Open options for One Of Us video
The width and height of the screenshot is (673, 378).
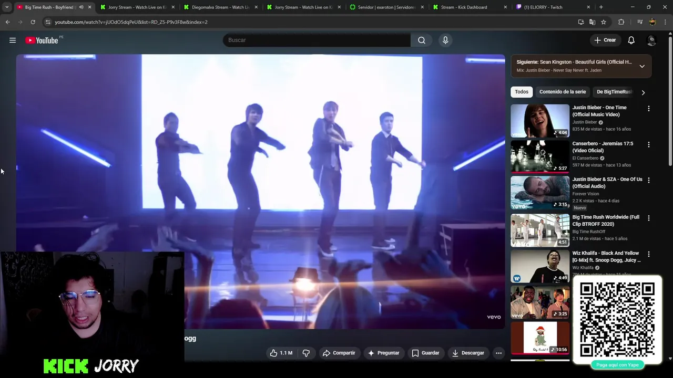point(648,180)
